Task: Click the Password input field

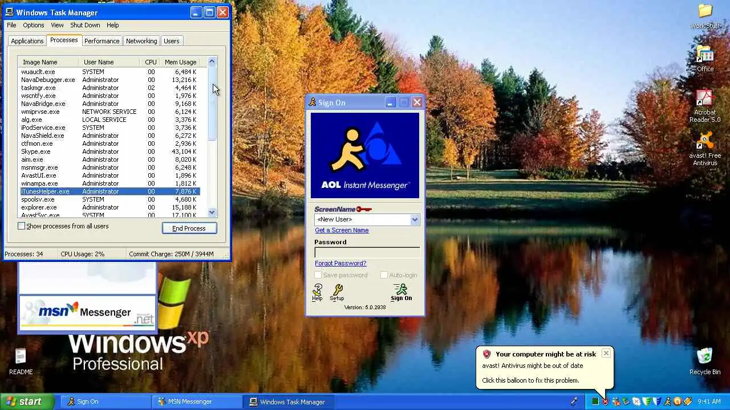Action: (367, 252)
